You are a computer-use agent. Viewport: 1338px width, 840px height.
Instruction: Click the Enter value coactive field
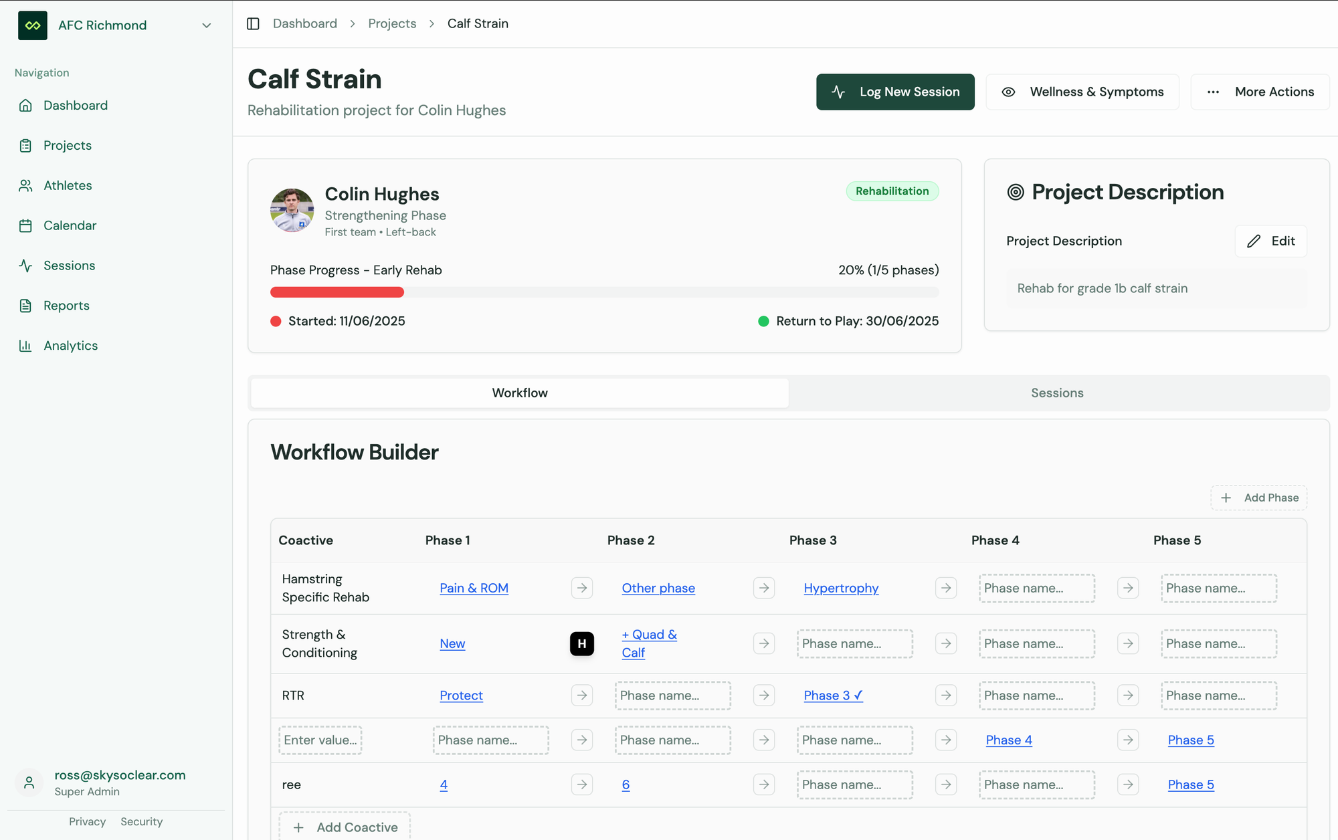point(320,740)
